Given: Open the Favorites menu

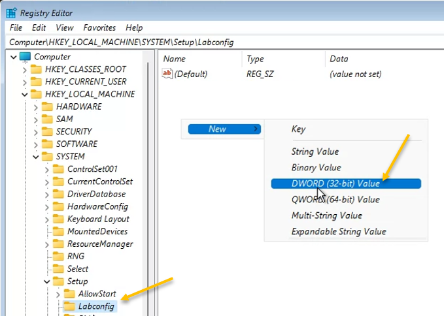Looking at the screenshot, I should coord(99,27).
